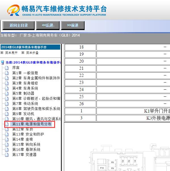This screenshot has height=171, width=170.
Task: Collapse all menus via 菜单折叠
Action: click(x=32, y=53)
